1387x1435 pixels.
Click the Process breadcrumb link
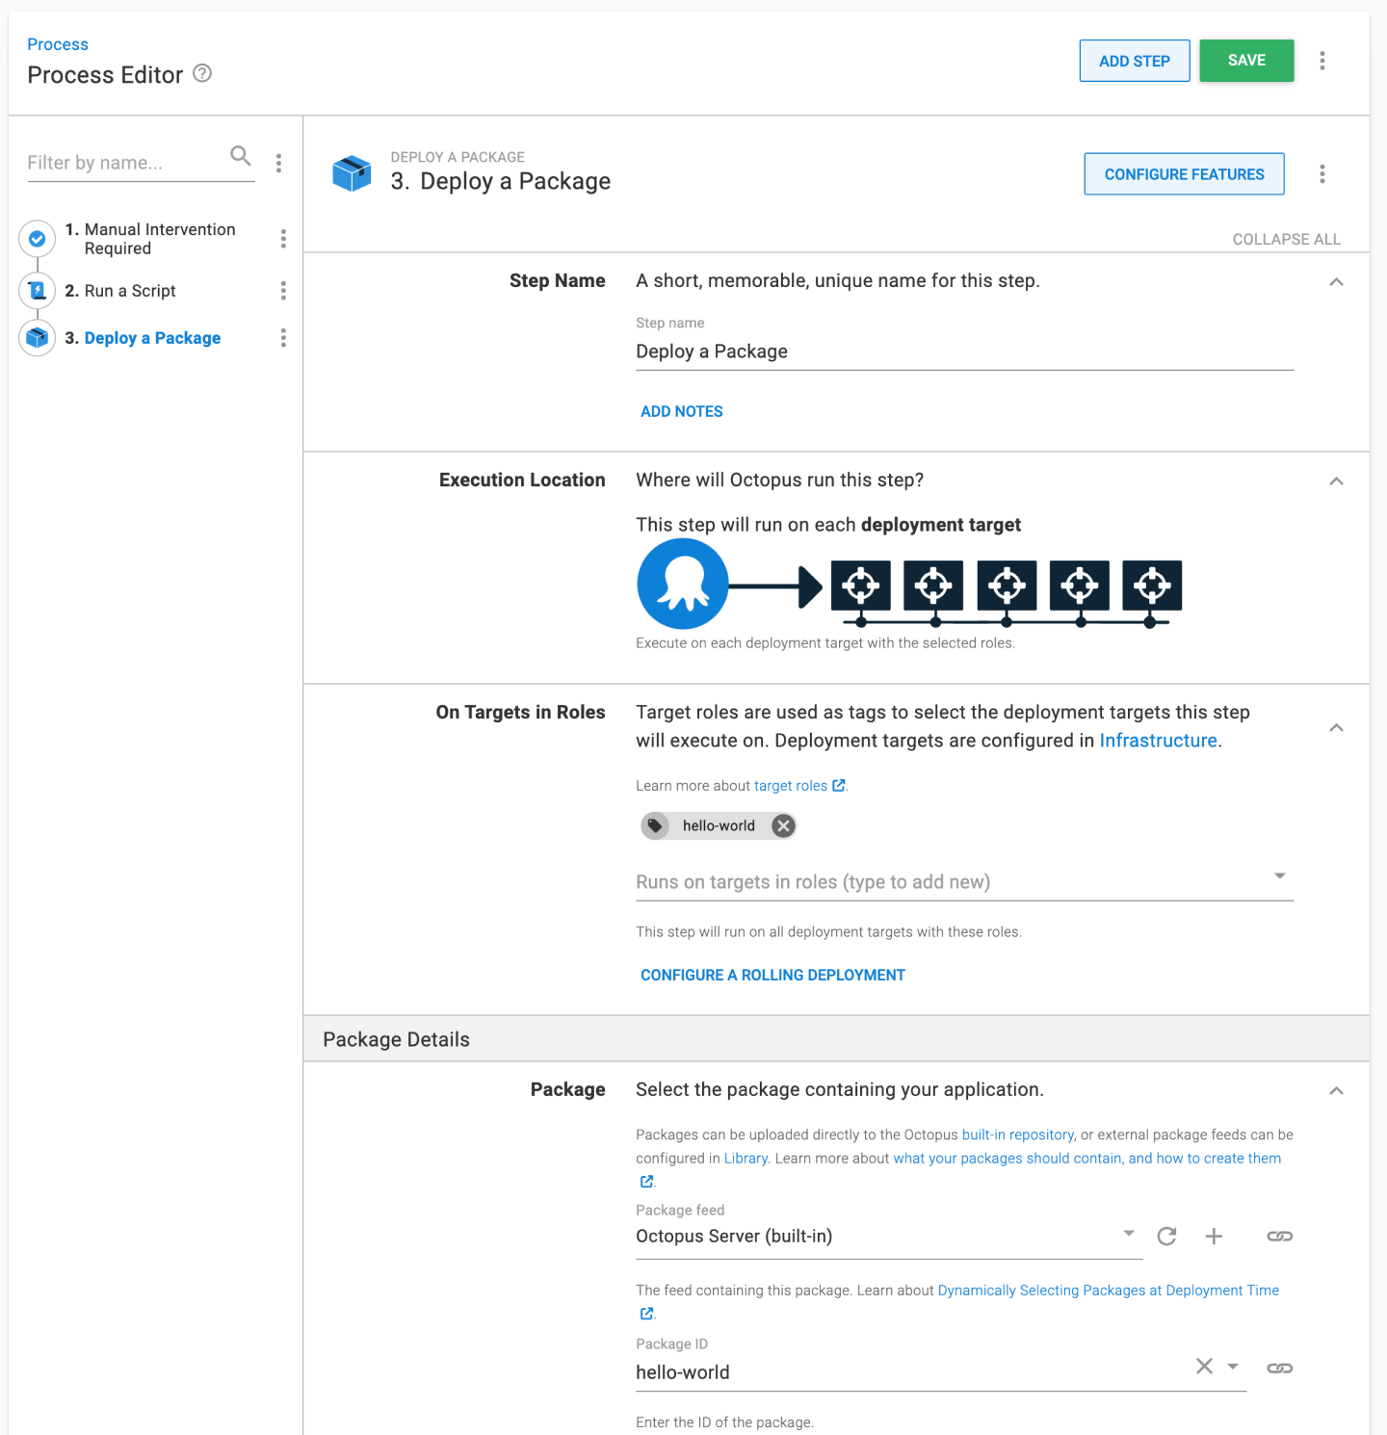58,43
